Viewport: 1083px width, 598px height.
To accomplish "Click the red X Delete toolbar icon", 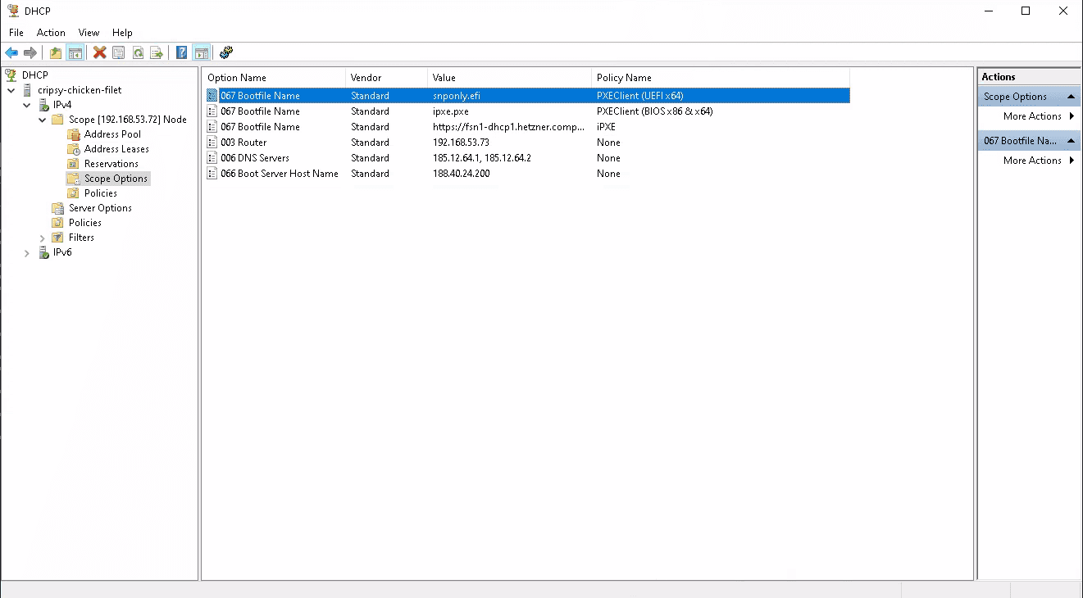I will [100, 52].
